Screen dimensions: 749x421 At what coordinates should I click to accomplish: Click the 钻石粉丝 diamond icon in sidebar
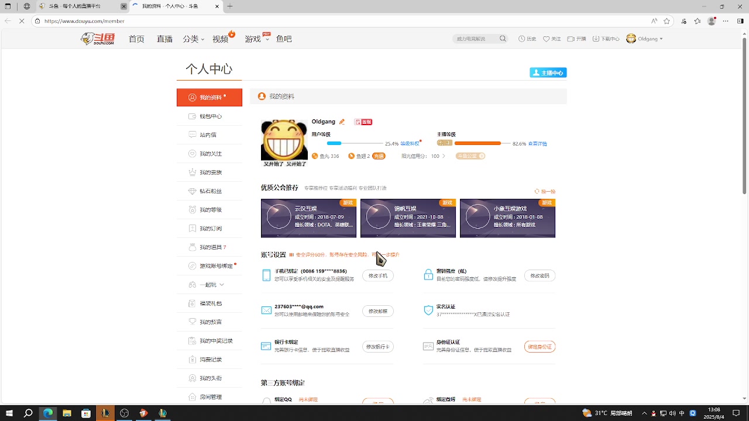(193, 191)
